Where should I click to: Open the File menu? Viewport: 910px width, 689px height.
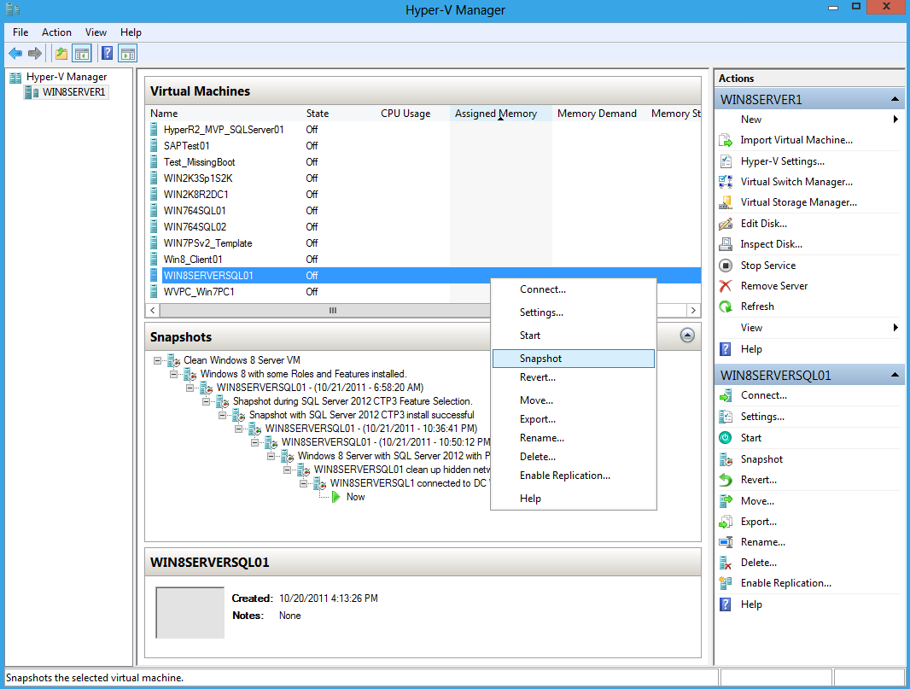20,32
